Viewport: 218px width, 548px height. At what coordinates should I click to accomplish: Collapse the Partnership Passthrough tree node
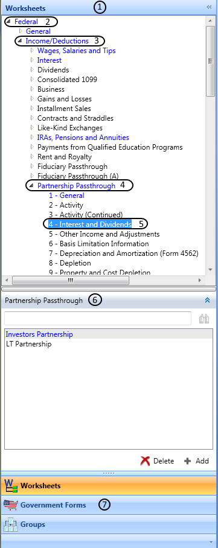pos(31,186)
